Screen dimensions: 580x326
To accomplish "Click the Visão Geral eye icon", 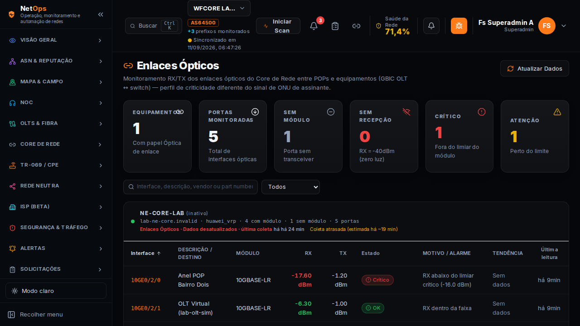I will 13,40.
